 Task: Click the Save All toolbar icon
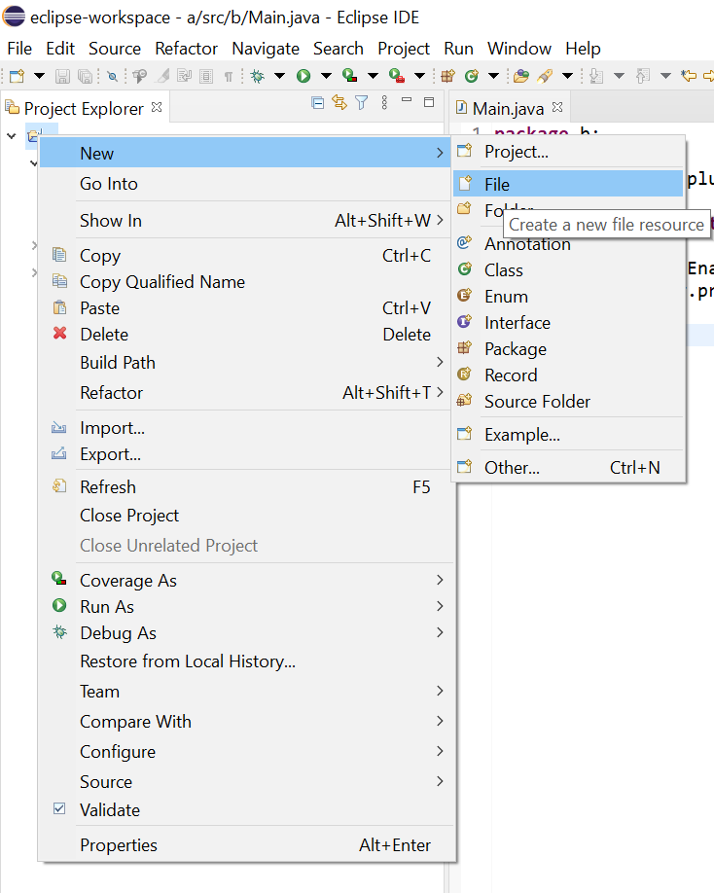point(86,76)
